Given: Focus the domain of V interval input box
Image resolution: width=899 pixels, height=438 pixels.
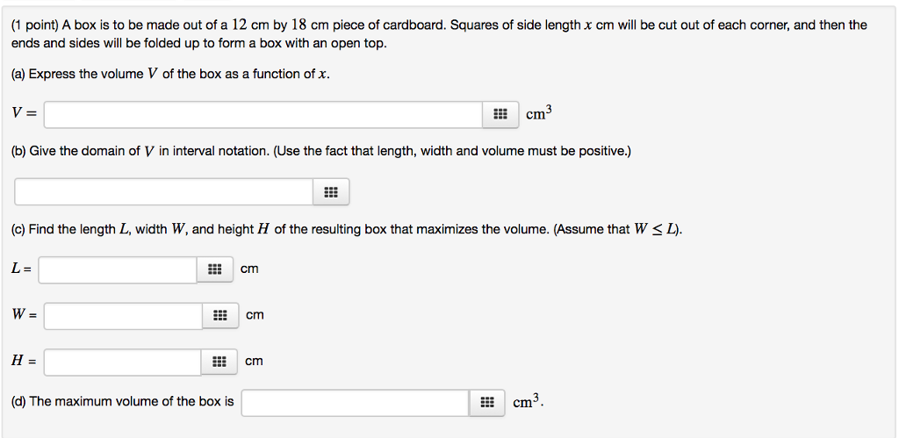Looking at the screenshot, I should pyautogui.click(x=164, y=192).
